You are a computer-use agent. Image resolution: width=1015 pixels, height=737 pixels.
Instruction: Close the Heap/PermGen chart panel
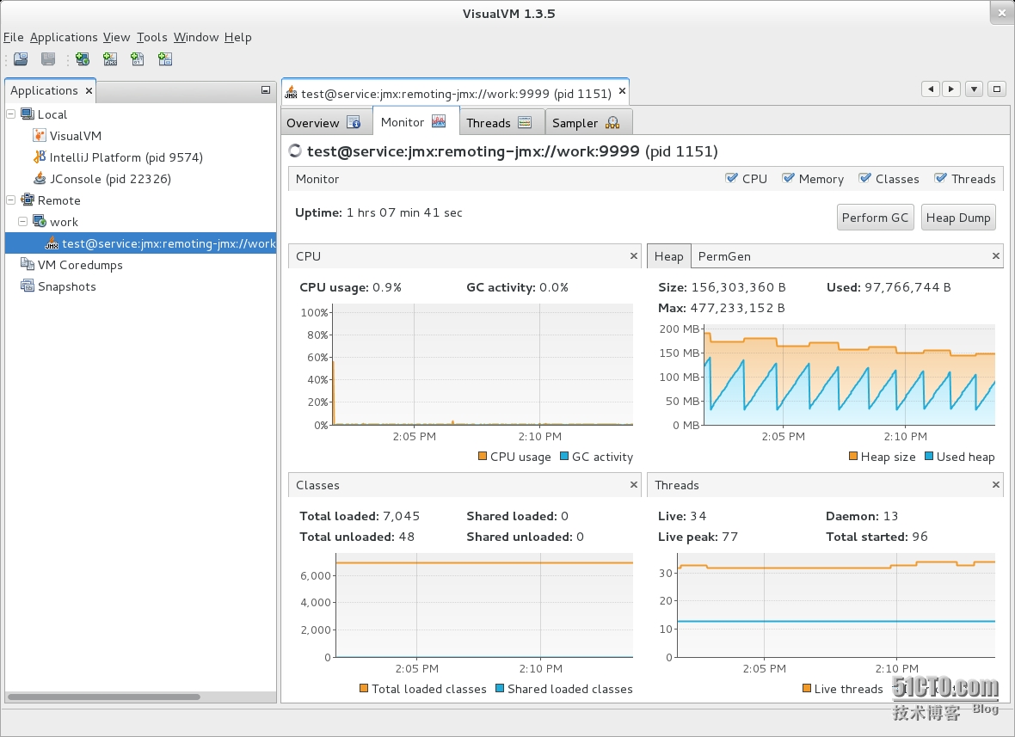pyautogui.click(x=995, y=256)
